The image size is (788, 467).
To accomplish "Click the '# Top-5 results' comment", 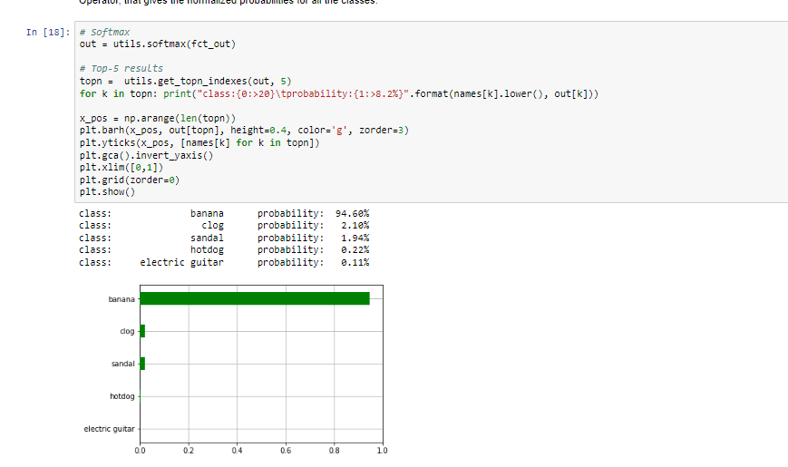I will [122, 68].
